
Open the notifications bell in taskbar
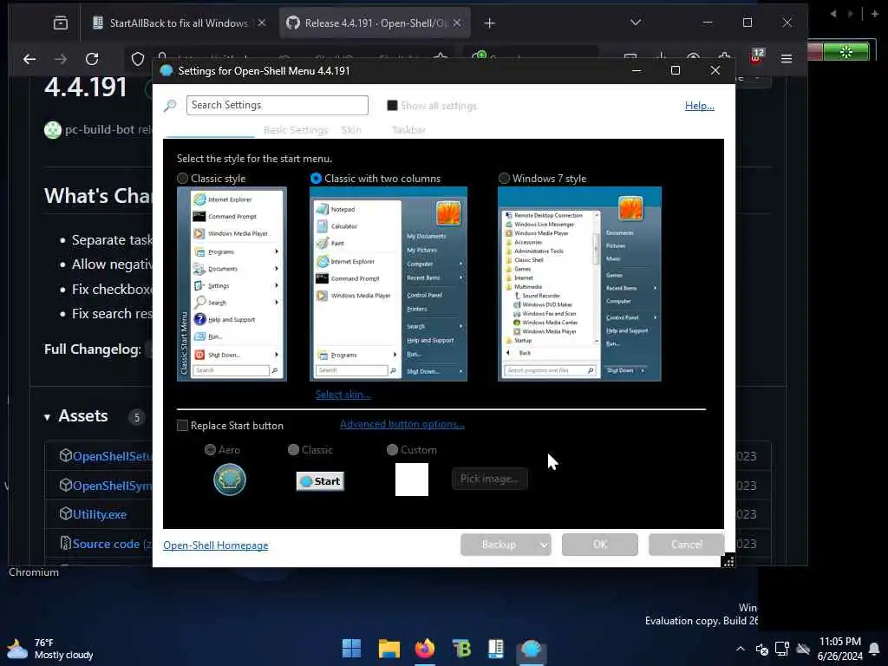point(874,649)
